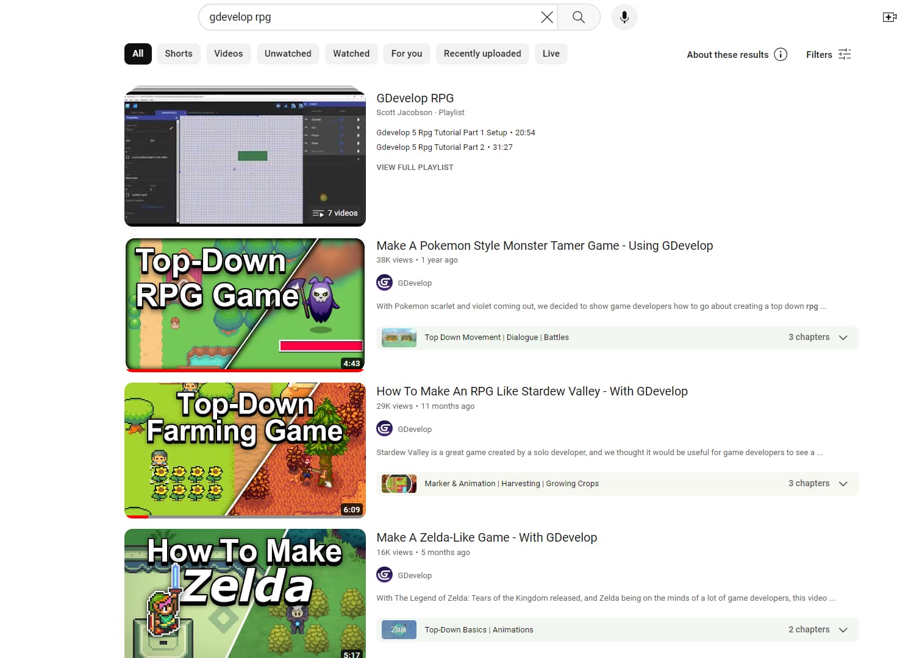Click the 29K views text

[x=395, y=406]
